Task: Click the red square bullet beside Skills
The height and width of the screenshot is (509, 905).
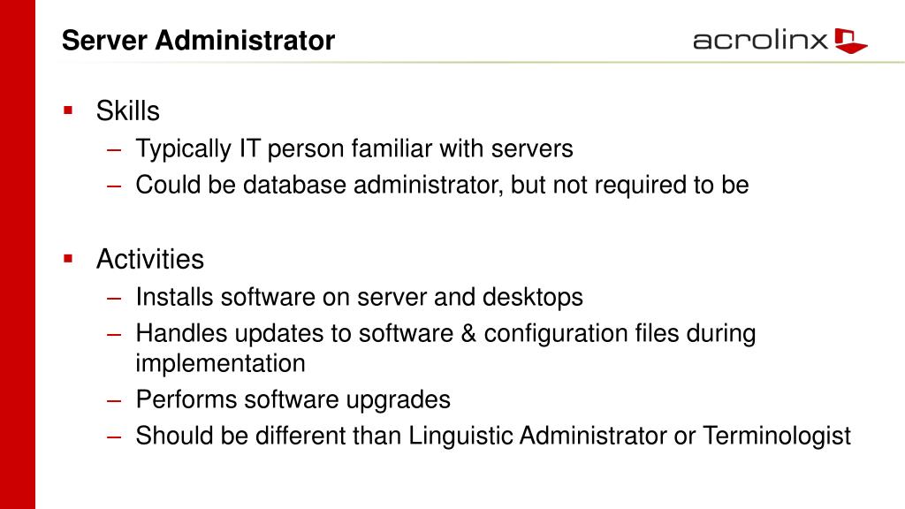Action: [68, 110]
